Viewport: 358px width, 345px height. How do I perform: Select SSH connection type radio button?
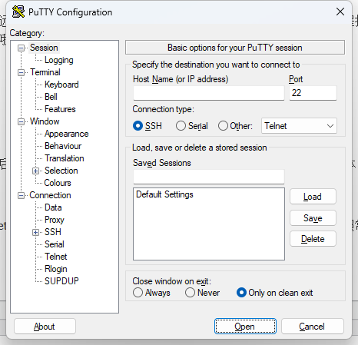[138, 126]
